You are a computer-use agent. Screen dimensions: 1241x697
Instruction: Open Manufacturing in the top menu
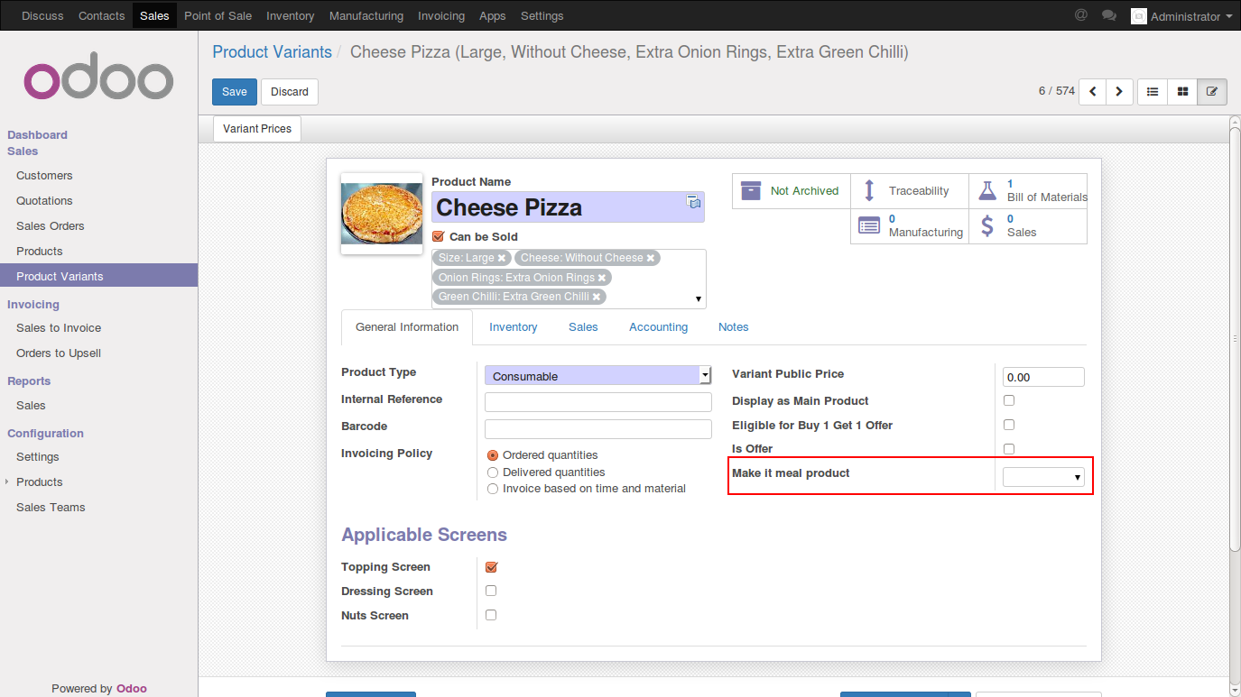pyautogui.click(x=366, y=15)
